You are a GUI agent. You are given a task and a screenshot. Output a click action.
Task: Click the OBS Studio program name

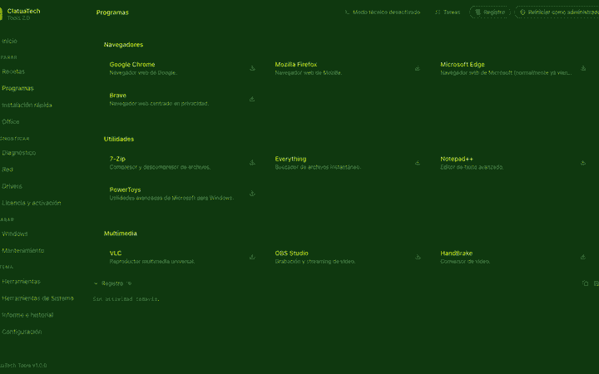tap(291, 253)
